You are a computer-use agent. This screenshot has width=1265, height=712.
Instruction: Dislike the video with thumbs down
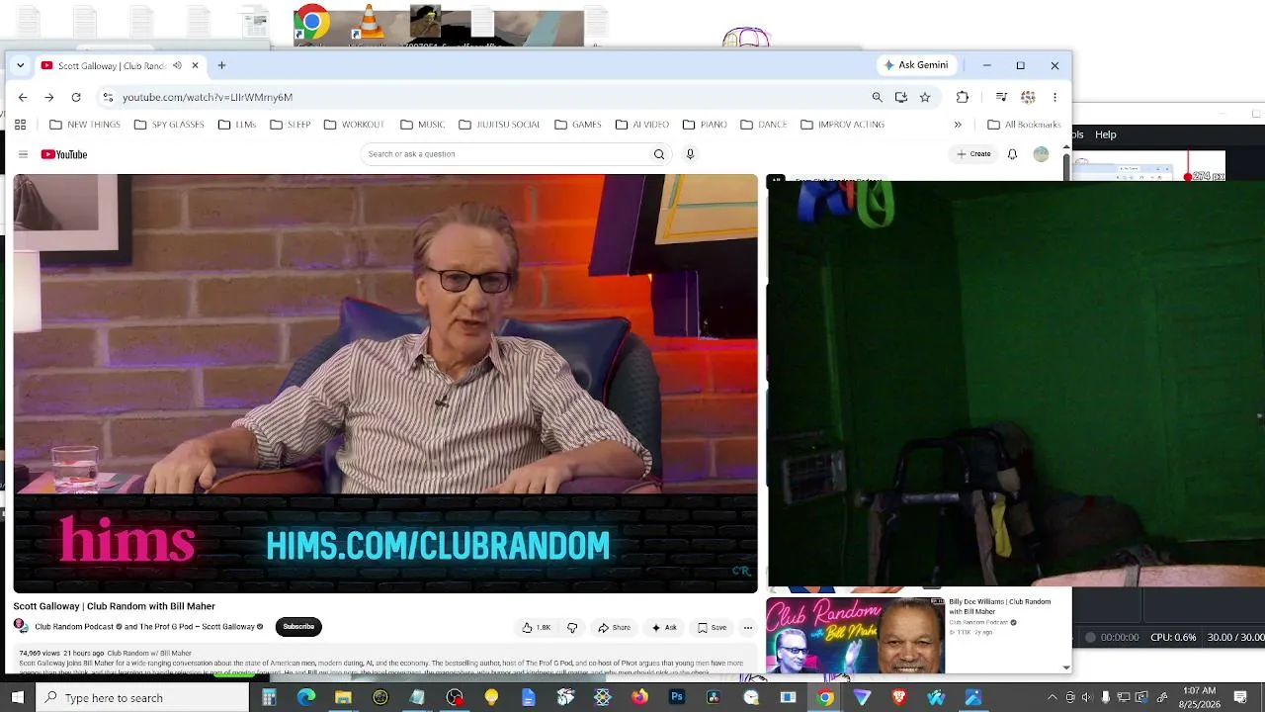coord(572,627)
